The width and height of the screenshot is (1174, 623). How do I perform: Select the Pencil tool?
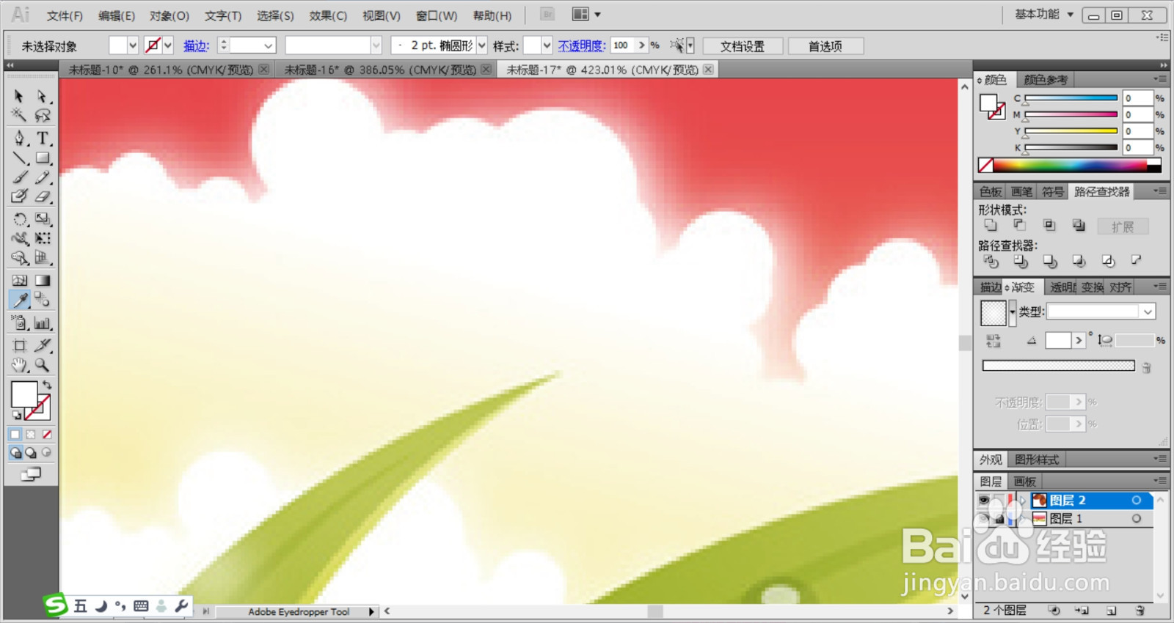43,177
